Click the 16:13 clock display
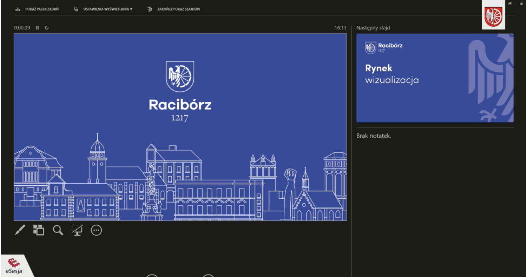The image size is (526, 277). click(340, 28)
